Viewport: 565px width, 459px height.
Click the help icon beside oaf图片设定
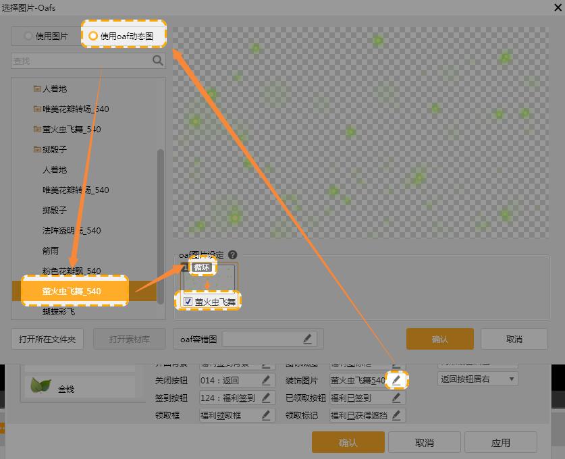tap(233, 255)
